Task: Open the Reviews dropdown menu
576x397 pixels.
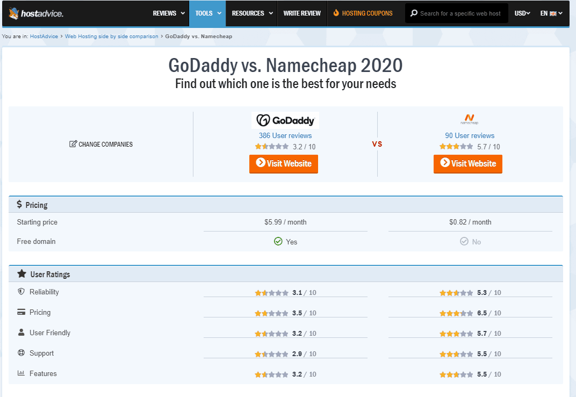Action: 169,13
